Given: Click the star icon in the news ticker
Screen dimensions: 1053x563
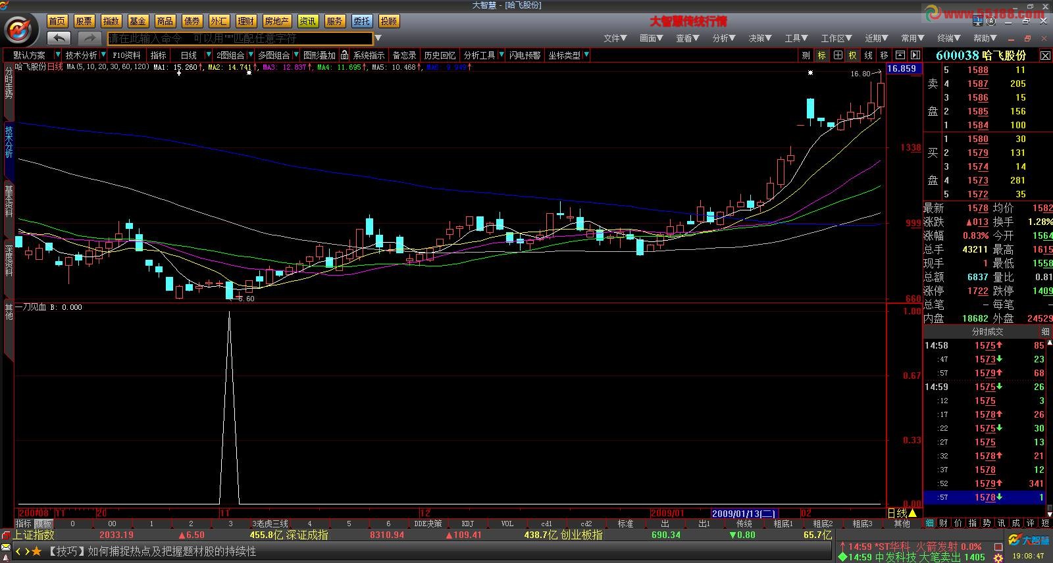Looking at the screenshot, I should tap(37, 551).
